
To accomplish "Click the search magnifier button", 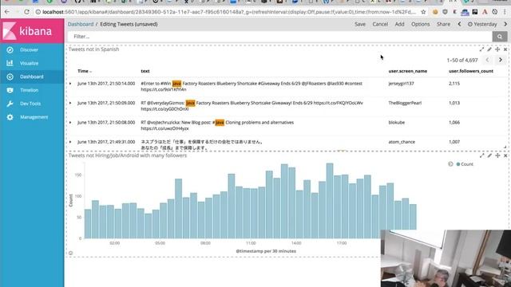I will (500, 37).
